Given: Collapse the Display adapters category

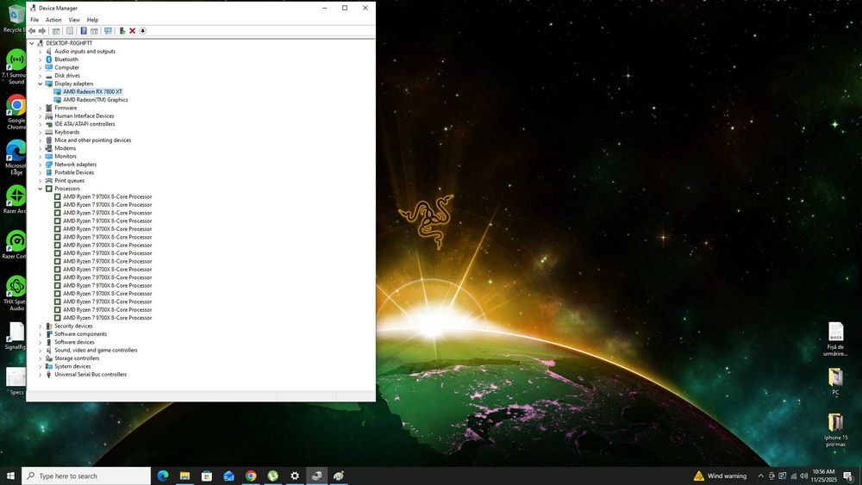Looking at the screenshot, I should (x=41, y=84).
